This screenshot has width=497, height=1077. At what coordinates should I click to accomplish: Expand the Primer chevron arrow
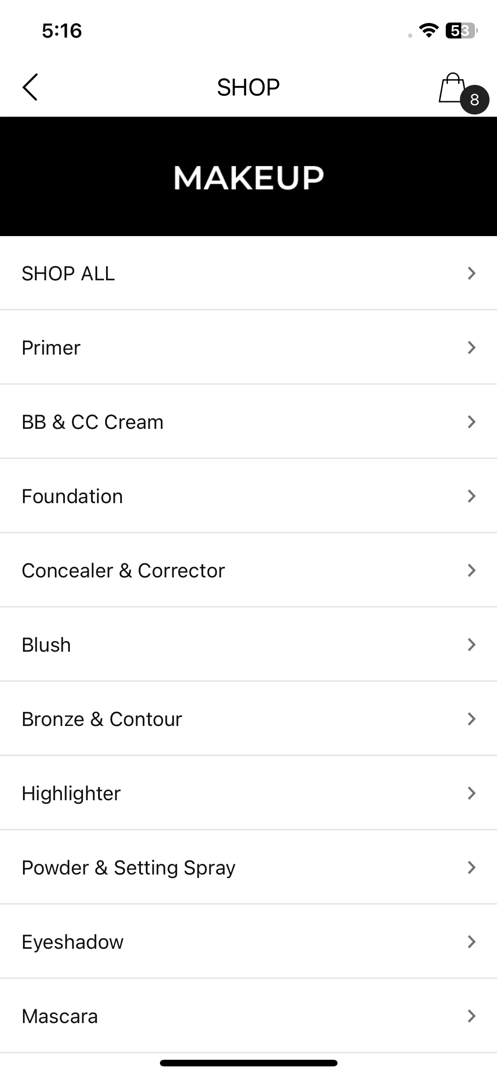(x=471, y=348)
